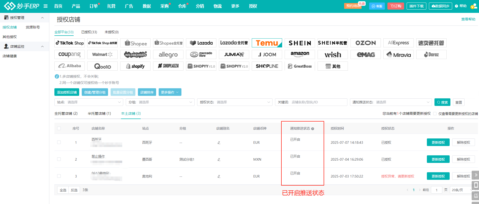Select the allegro platform logo
The image size is (479, 204).
click(x=168, y=54)
